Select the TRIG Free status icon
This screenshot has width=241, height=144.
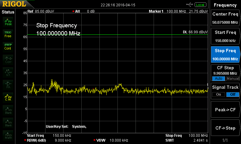click(8, 34)
